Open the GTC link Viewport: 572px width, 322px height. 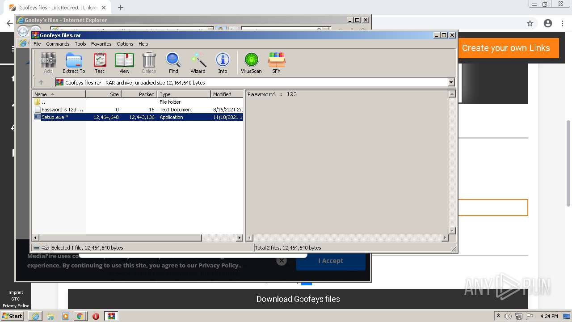click(16, 299)
